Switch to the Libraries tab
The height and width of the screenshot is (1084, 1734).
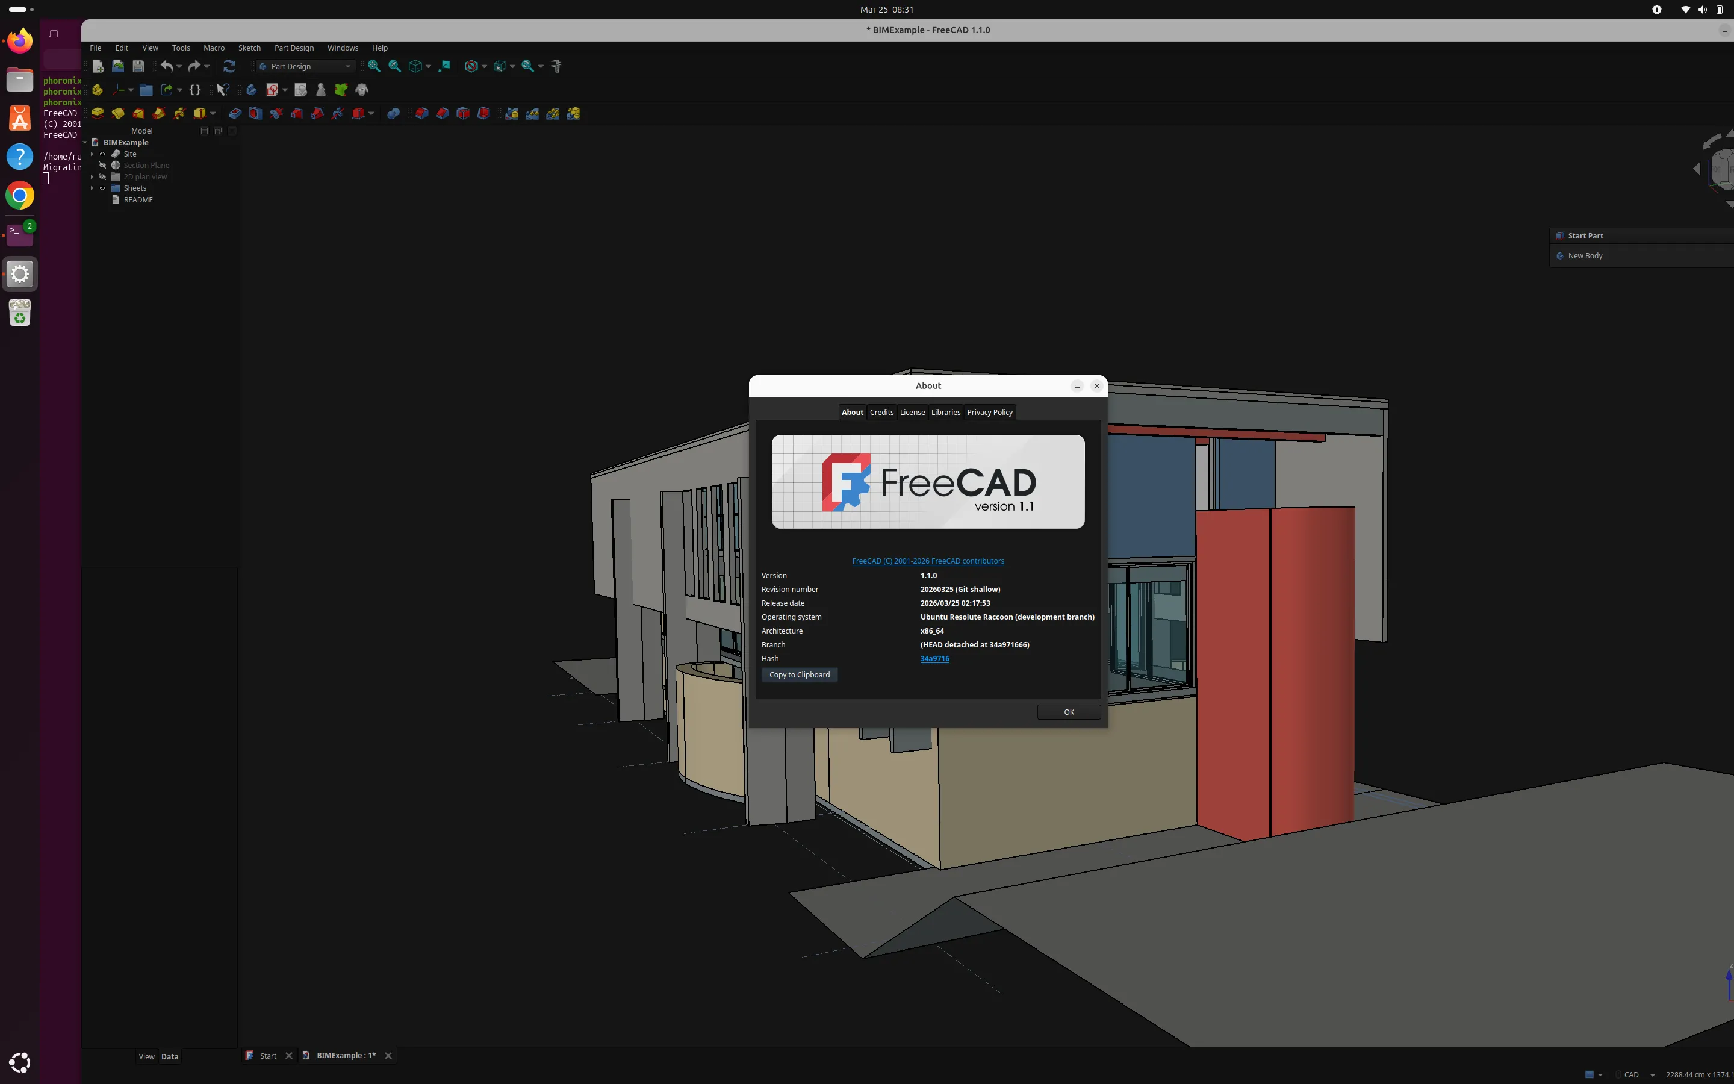[x=945, y=413]
